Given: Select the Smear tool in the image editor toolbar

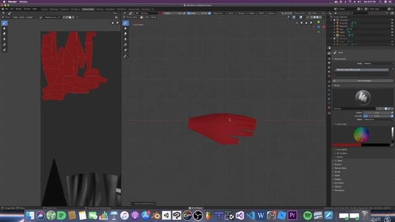Looking at the screenshot, I should (x=4, y=34).
